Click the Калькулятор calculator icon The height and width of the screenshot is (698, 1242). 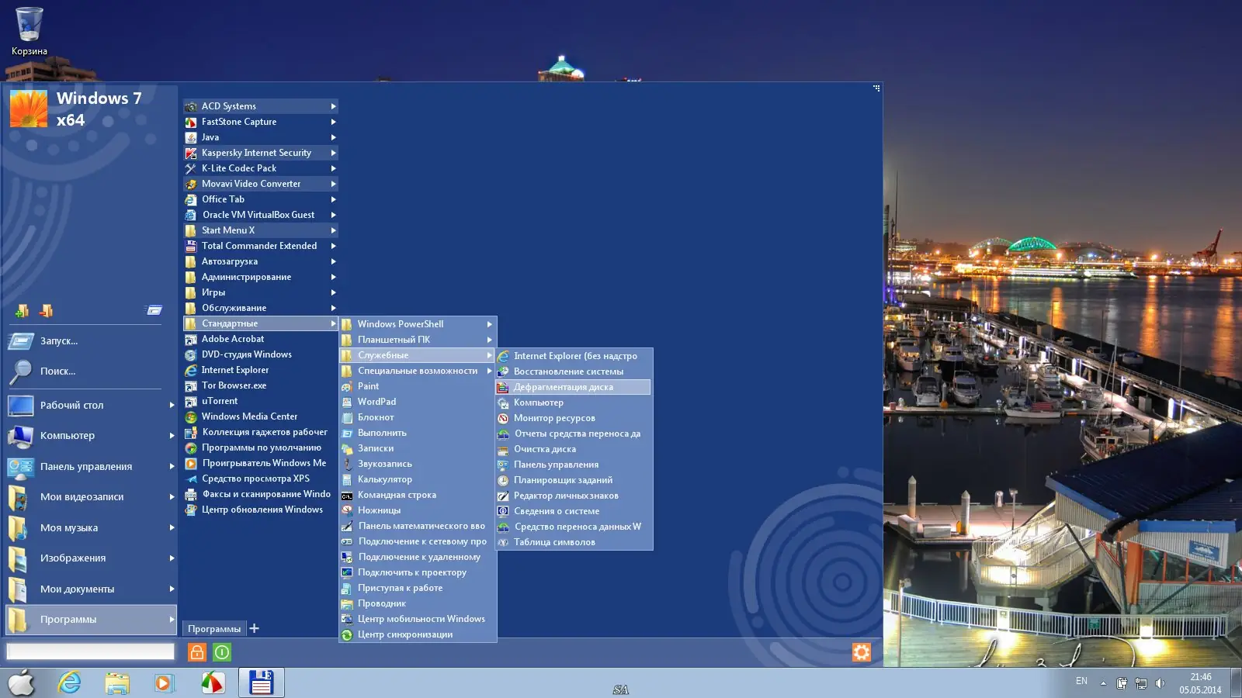(347, 479)
